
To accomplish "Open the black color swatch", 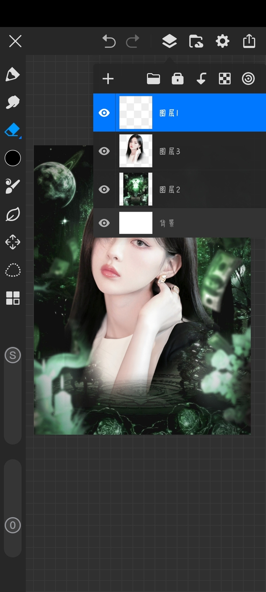I will click(x=12, y=158).
